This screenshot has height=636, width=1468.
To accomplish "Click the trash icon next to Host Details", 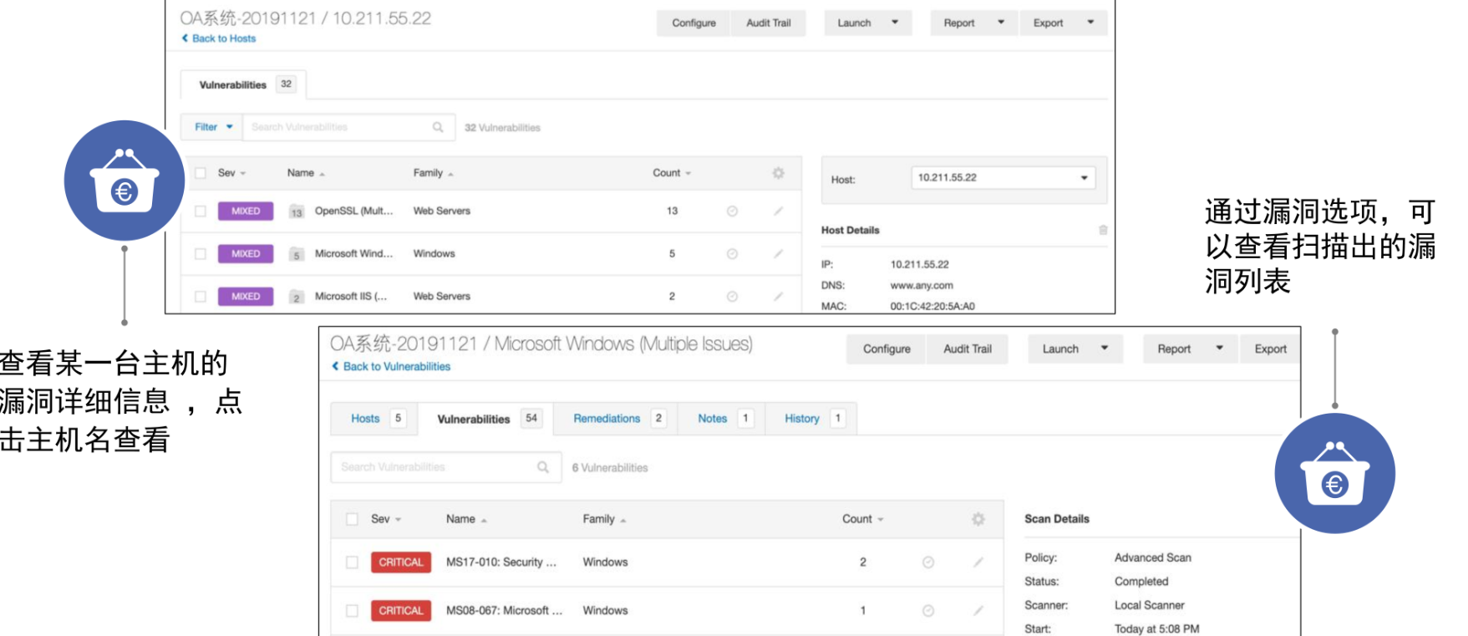I will [1103, 230].
